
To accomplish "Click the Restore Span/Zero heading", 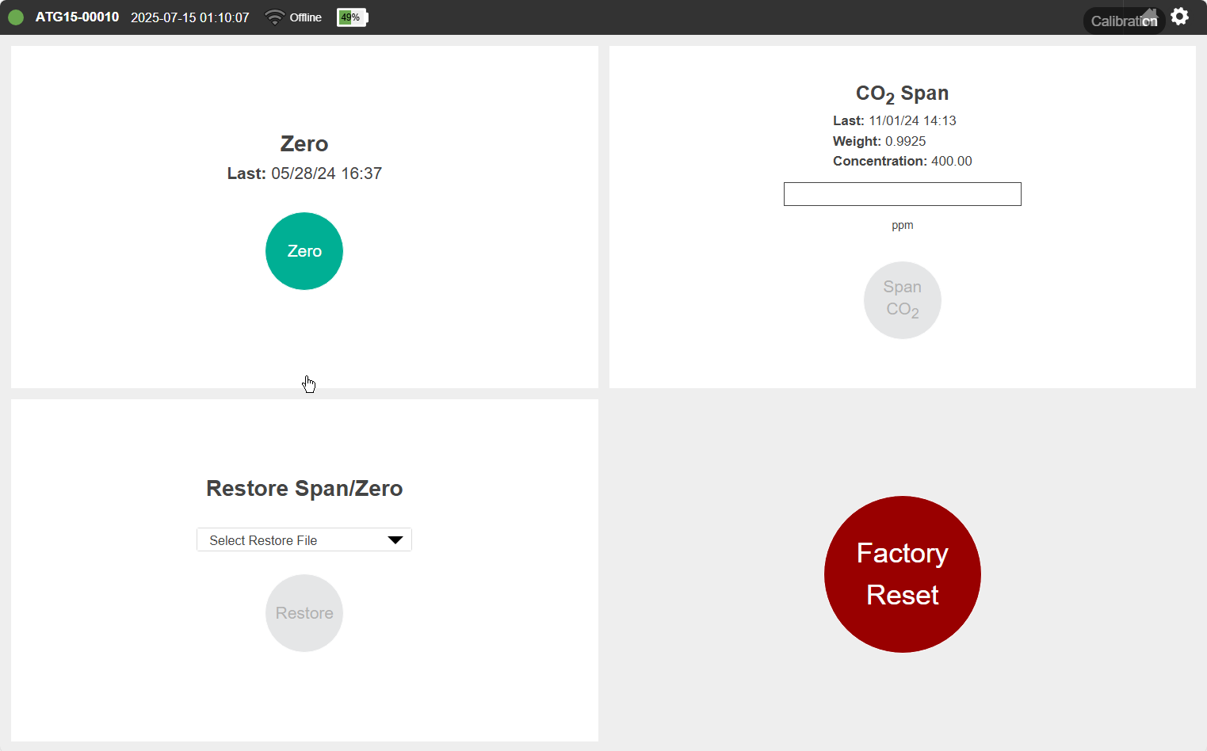I will tap(304, 488).
